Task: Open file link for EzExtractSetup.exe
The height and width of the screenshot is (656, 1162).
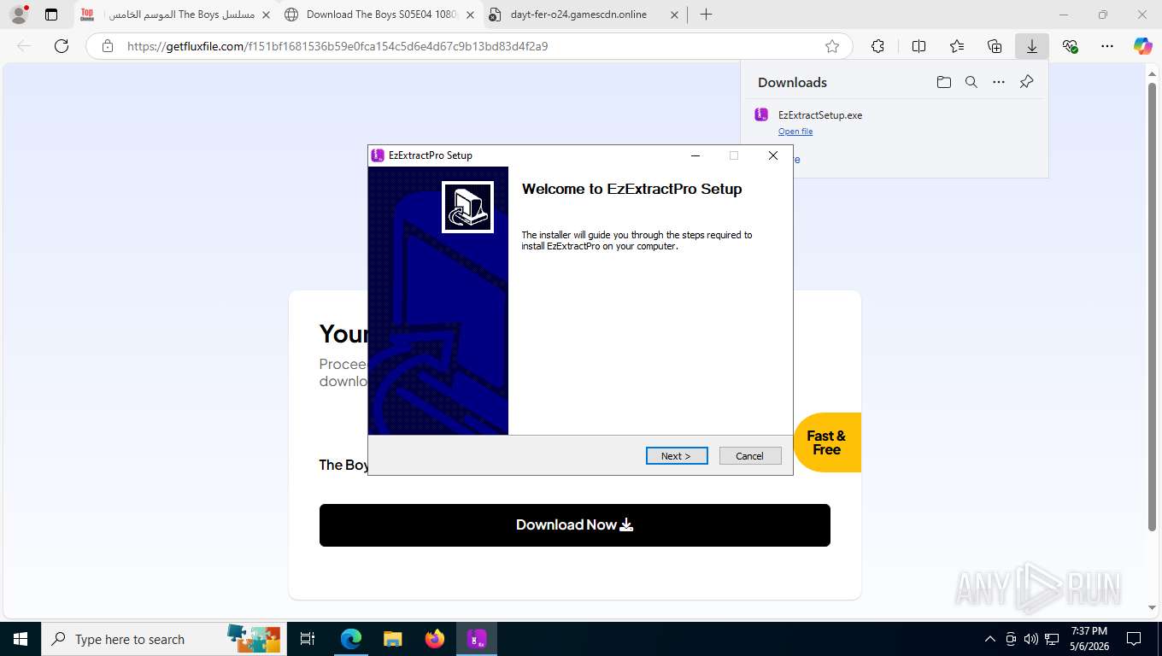Action: [x=795, y=132]
